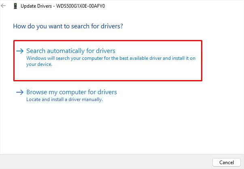Click the 'How do you want to search' heading

(x=68, y=26)
